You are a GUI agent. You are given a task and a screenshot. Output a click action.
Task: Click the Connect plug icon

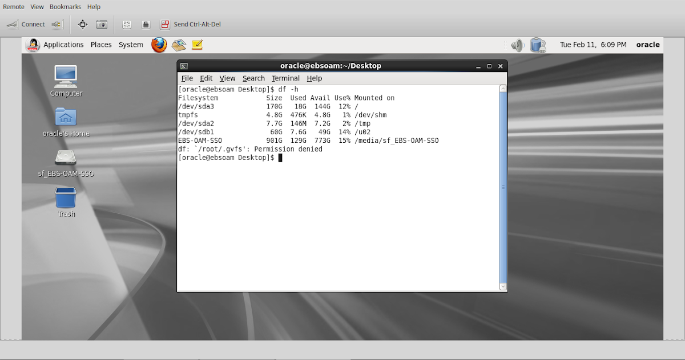click(x=12, y=25)
